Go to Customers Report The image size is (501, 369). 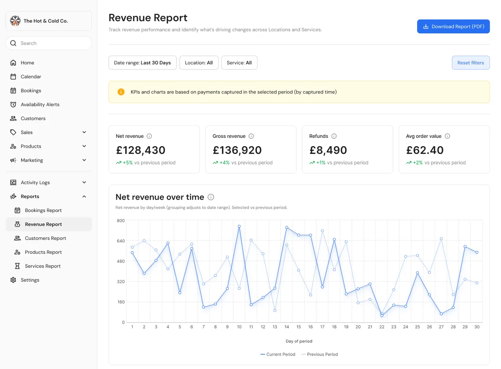pyautogui.click(x=49, y=238)
